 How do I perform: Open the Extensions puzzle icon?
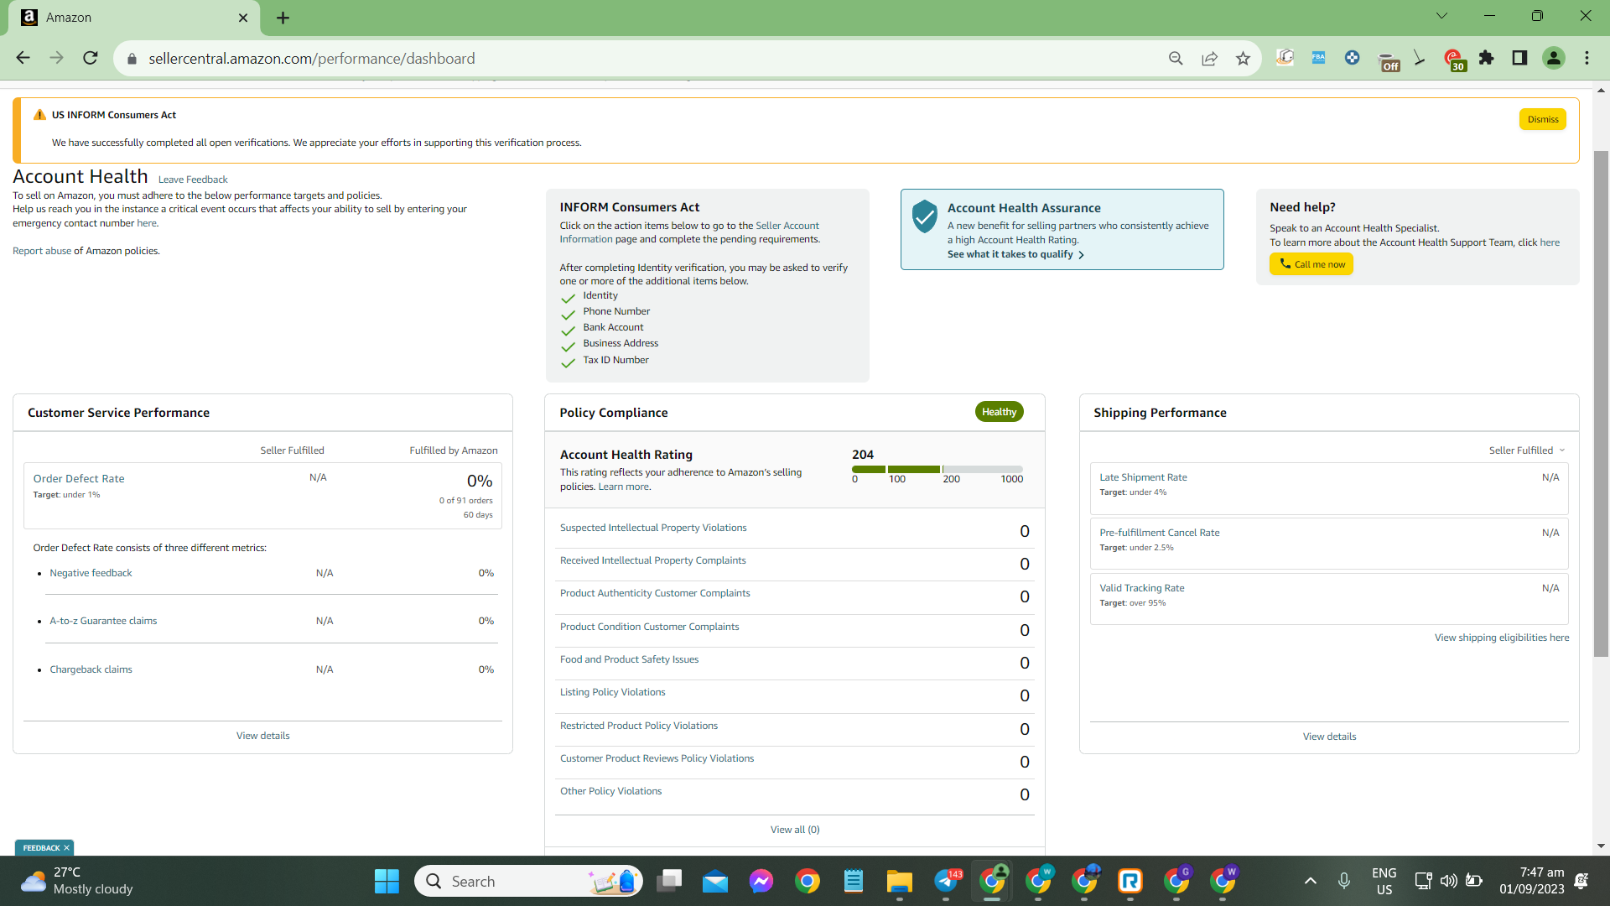(1487, 58)
